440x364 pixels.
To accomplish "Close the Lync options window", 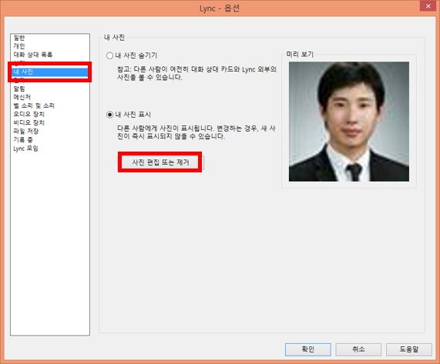I will click(x=428, y=6).
